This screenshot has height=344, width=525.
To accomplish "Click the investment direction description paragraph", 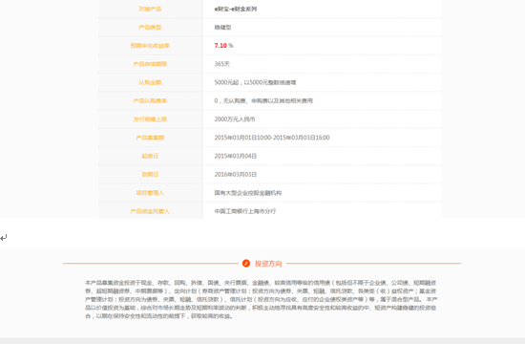I will tap(262, 299).
